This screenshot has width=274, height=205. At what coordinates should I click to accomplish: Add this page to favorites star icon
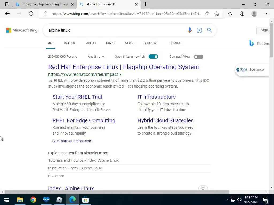coord(217,14)
